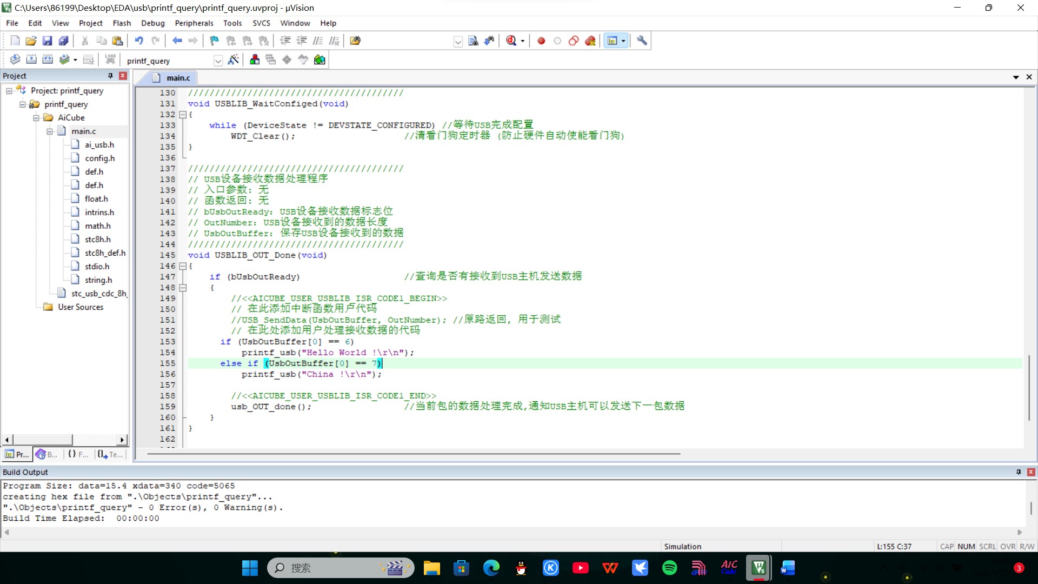Open the Peripherals menu

coord(194,23)
